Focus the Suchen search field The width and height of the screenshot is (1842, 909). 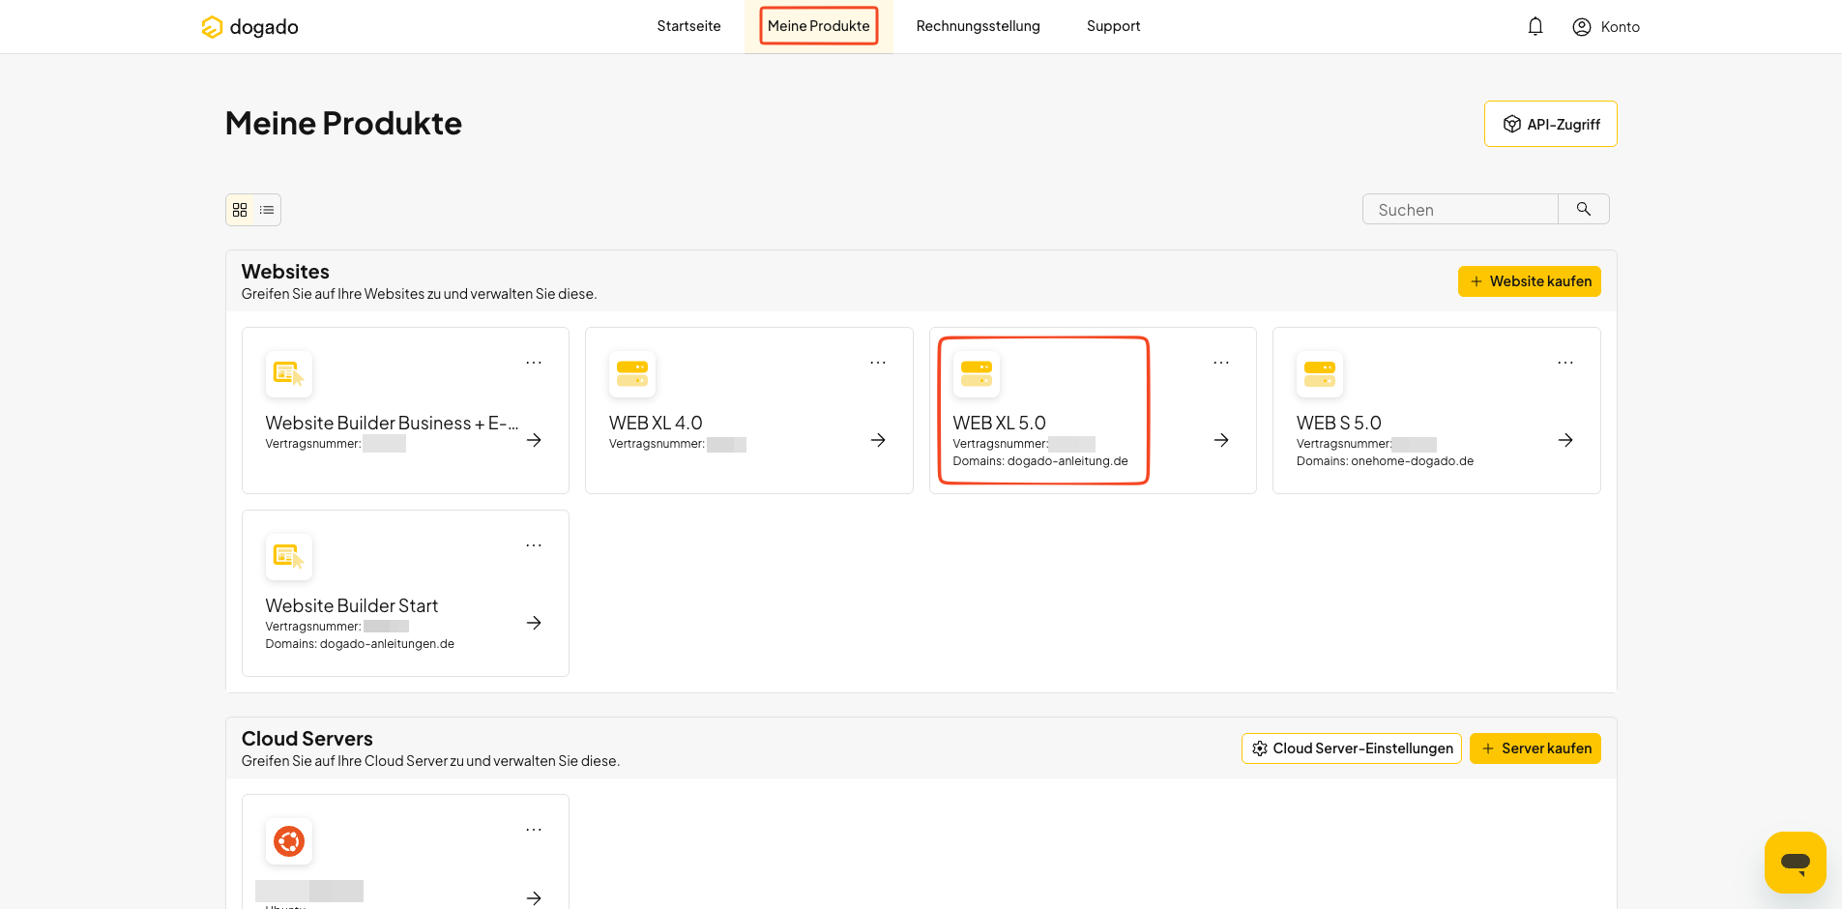(x=1460, y=209)
